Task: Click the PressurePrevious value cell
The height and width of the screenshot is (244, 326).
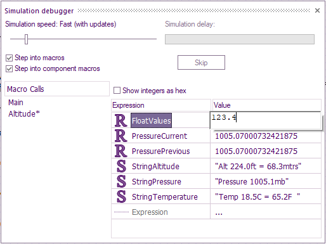Action: click(266, 151)
